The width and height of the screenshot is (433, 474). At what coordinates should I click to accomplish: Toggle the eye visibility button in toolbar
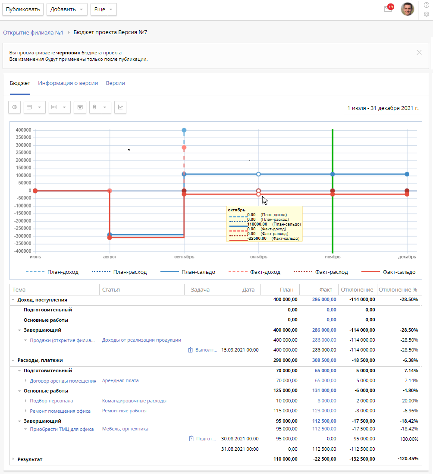pos(15,107)
